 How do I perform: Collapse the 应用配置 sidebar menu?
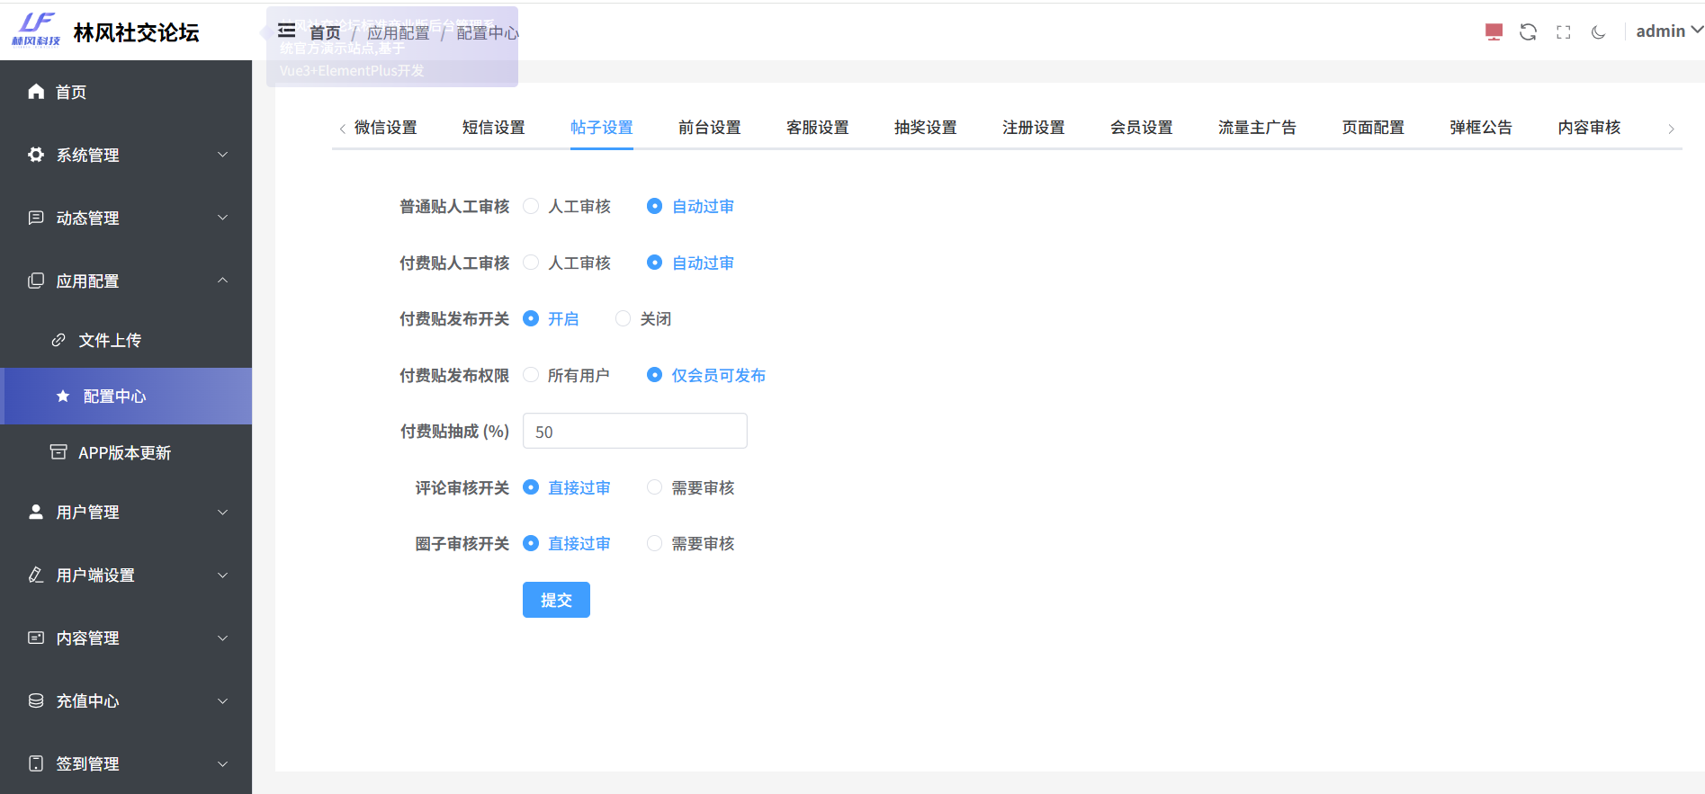point(126,281)
